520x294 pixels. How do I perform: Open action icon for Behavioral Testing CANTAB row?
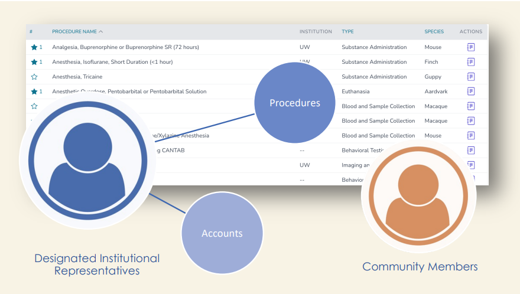[470, 150]
